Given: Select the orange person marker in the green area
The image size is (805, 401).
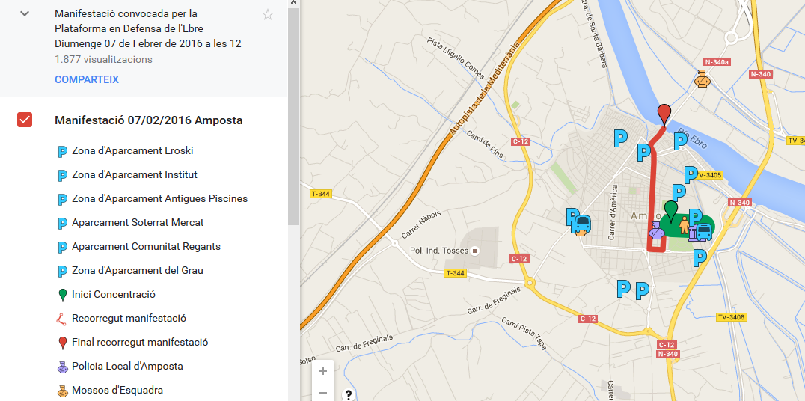Looking at the screenshot, I should [684, 225].
